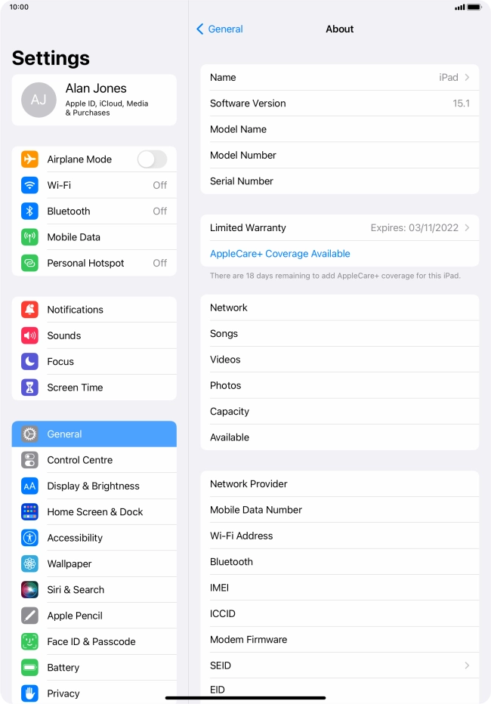Toggle the Airplane Mode switch
Screen dimensions: 491x704
tap(152, 159)
